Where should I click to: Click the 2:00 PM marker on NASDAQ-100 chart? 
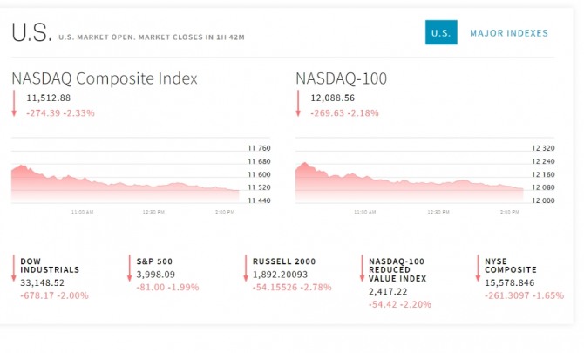[510, 212]
